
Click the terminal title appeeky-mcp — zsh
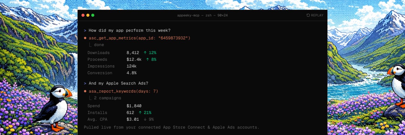tap(202, 15)
